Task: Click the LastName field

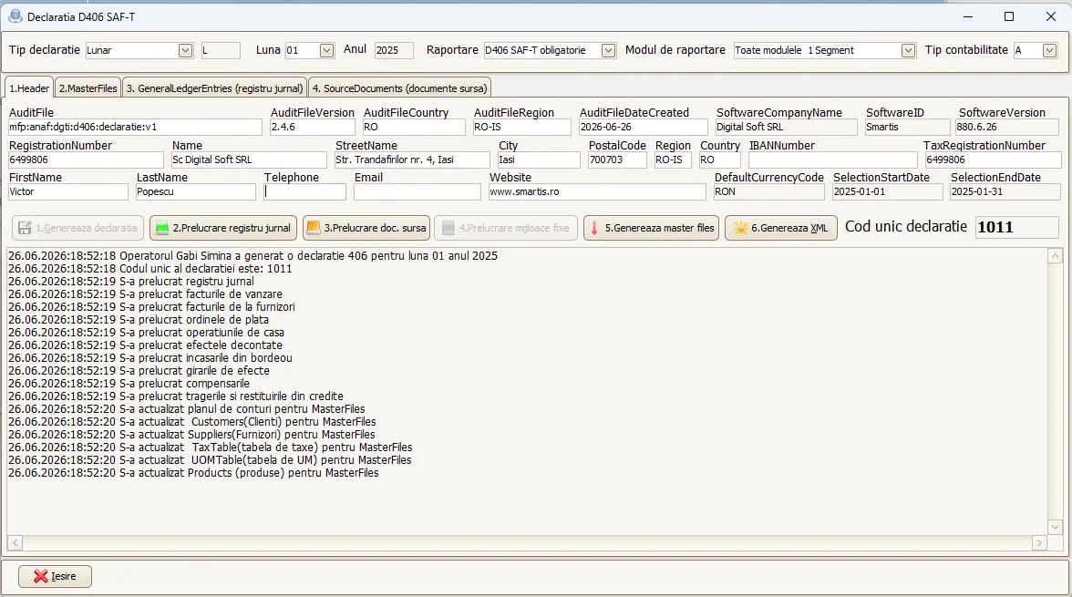Action: point(195,192)
